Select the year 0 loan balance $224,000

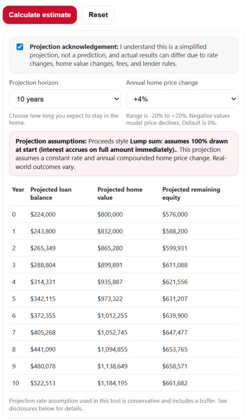tap(43, 215)
